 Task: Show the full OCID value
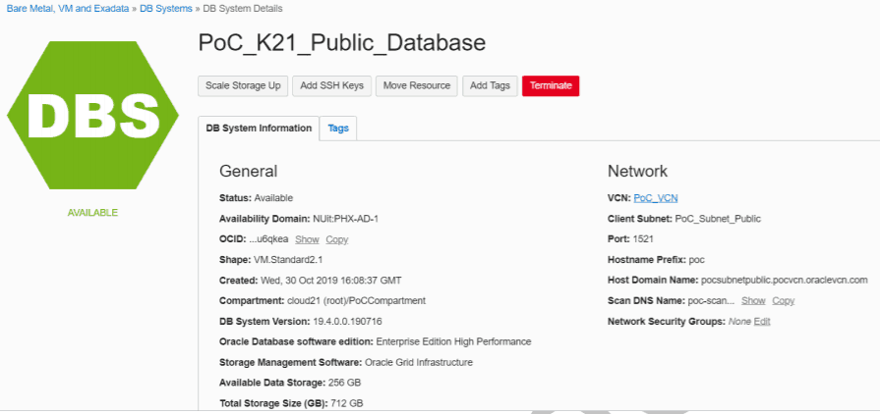pos(307,239)
